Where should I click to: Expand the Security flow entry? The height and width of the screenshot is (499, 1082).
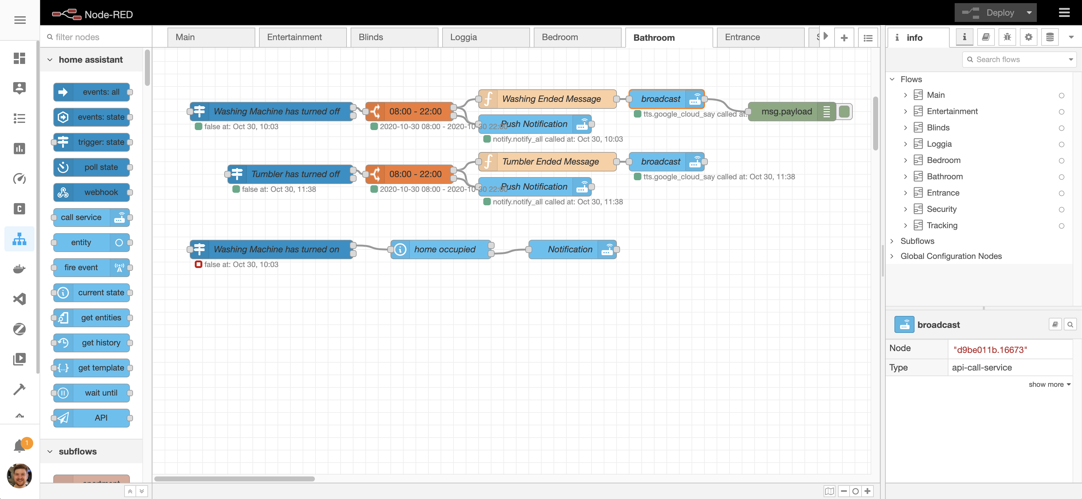tap(905, 209)
